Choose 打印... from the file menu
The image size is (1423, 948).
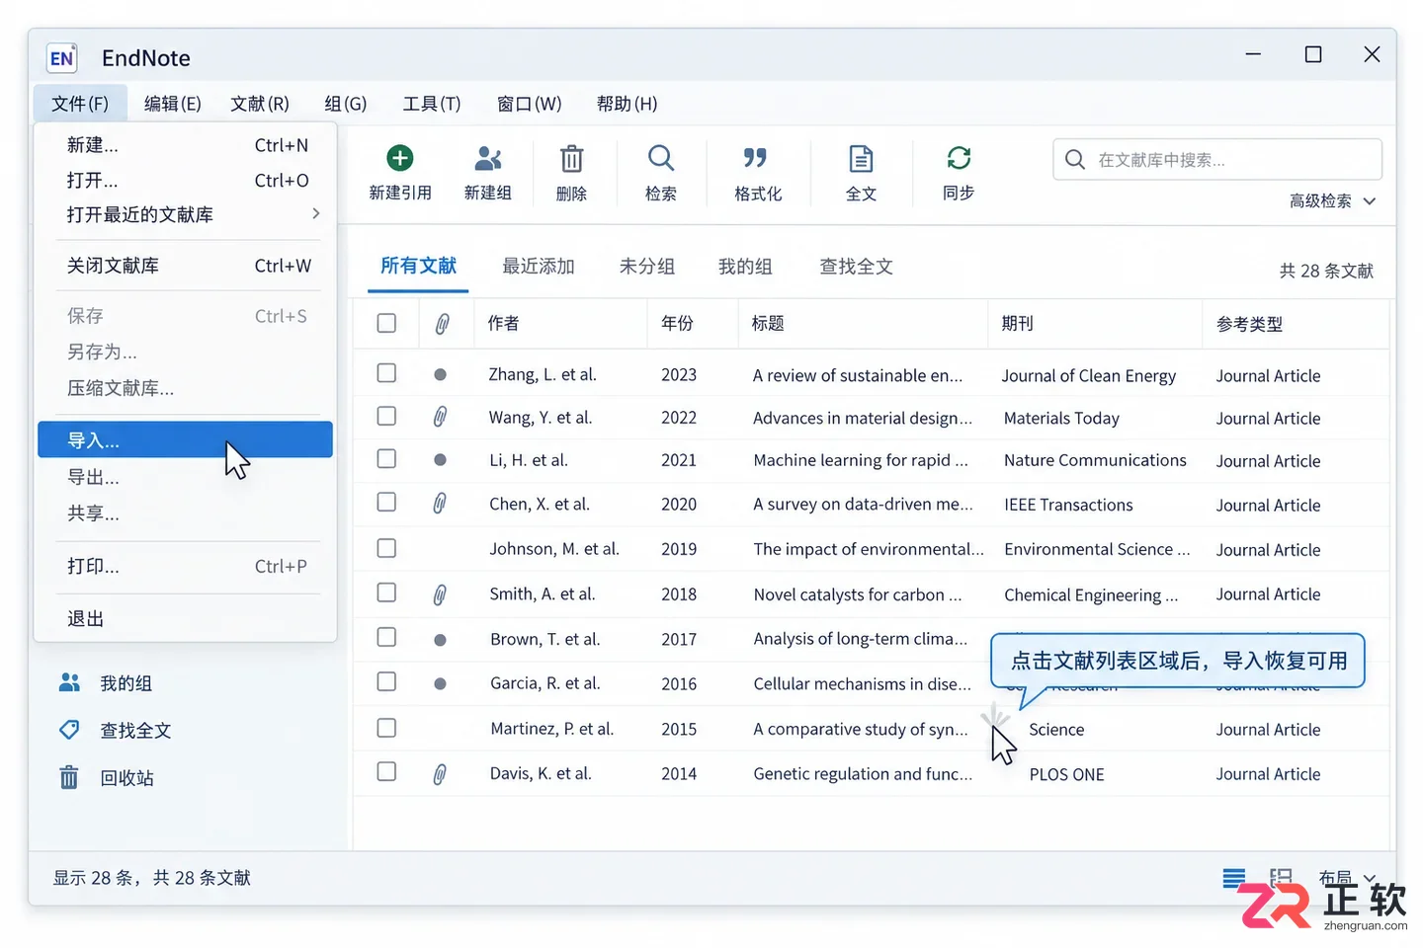click(185, 567)
